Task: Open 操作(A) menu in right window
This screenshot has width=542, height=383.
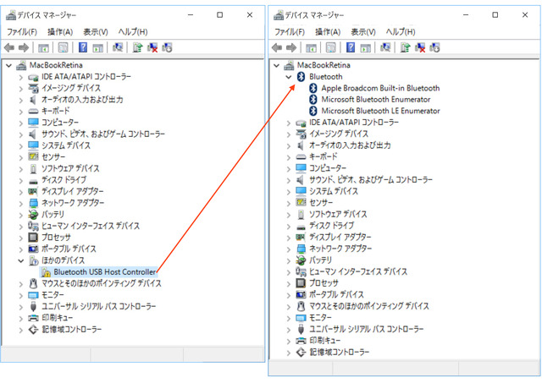Action: pos(328,32)
